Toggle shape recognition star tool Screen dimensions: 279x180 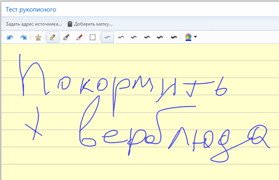[38, 37]
